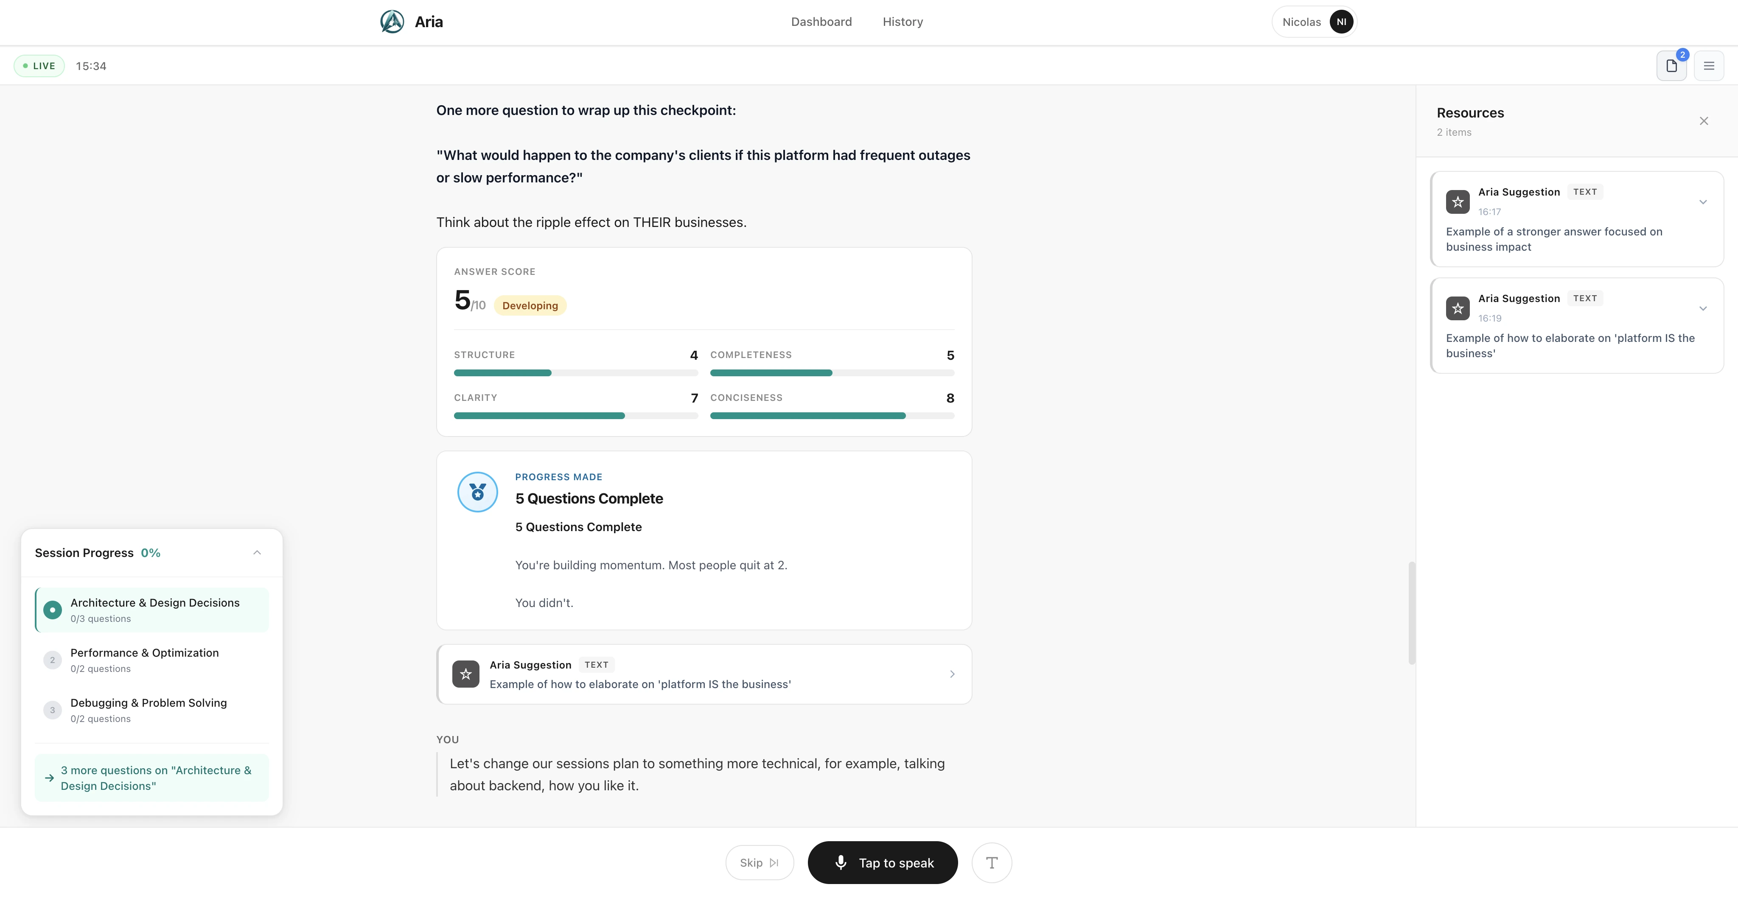Open the History page
This screenshot has height=901, width=1738.
[902, 22]
